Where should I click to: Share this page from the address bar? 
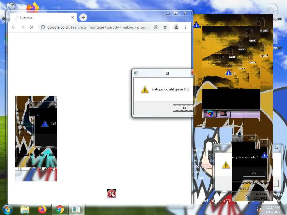156,27
